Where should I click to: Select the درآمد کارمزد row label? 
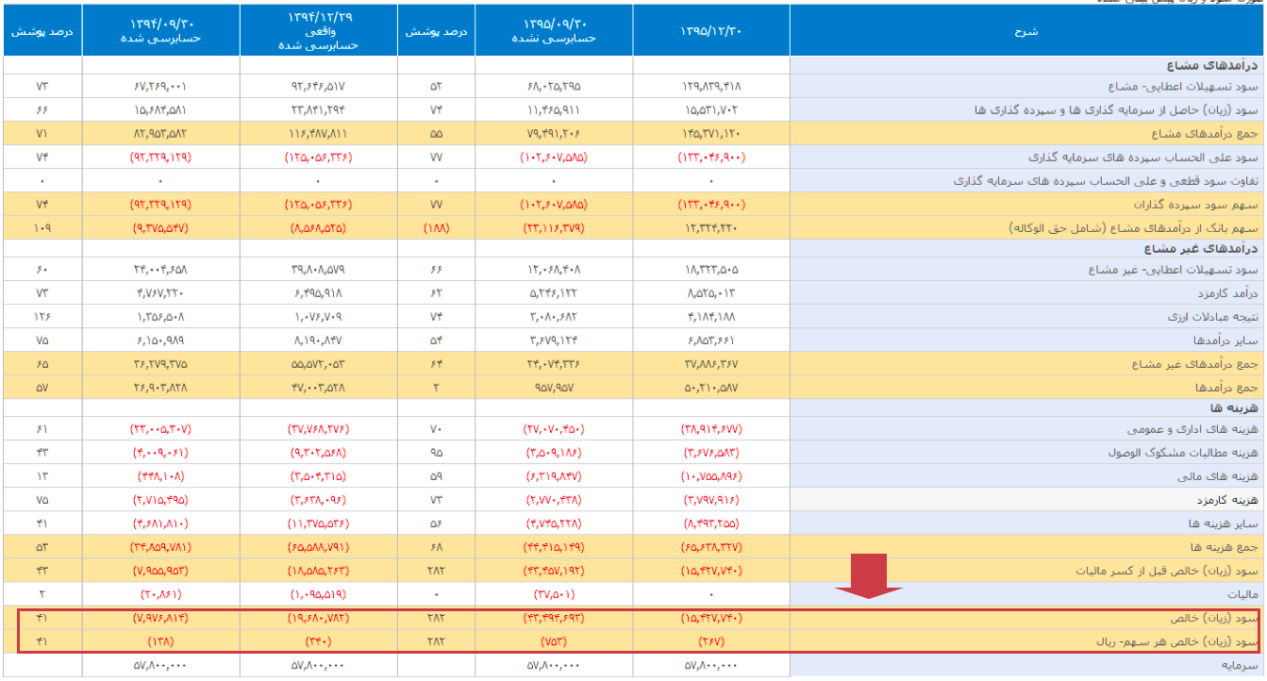[x=1229, y=293]
